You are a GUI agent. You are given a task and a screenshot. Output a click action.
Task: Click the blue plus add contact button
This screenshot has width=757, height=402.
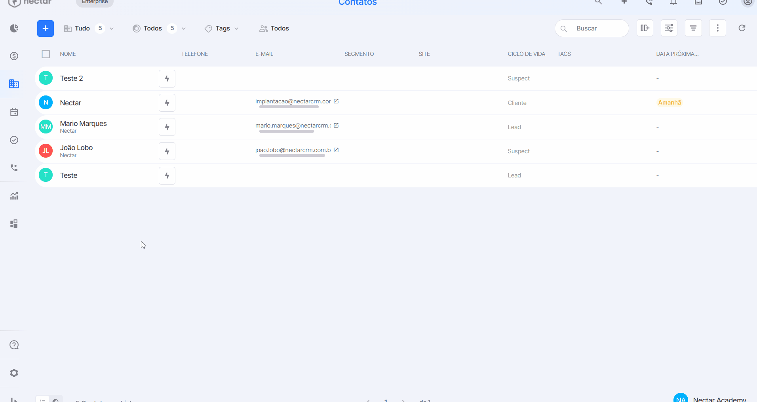(46, 29)
